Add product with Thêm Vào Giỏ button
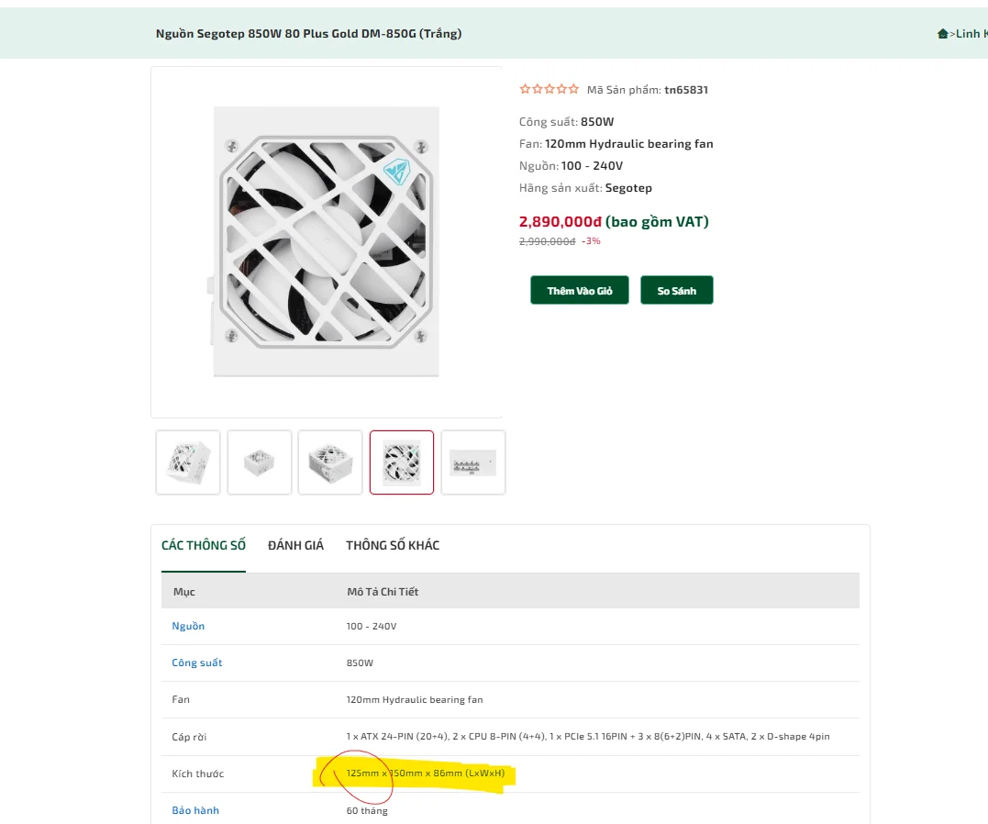Screen dimensions: 988x824 579,290
